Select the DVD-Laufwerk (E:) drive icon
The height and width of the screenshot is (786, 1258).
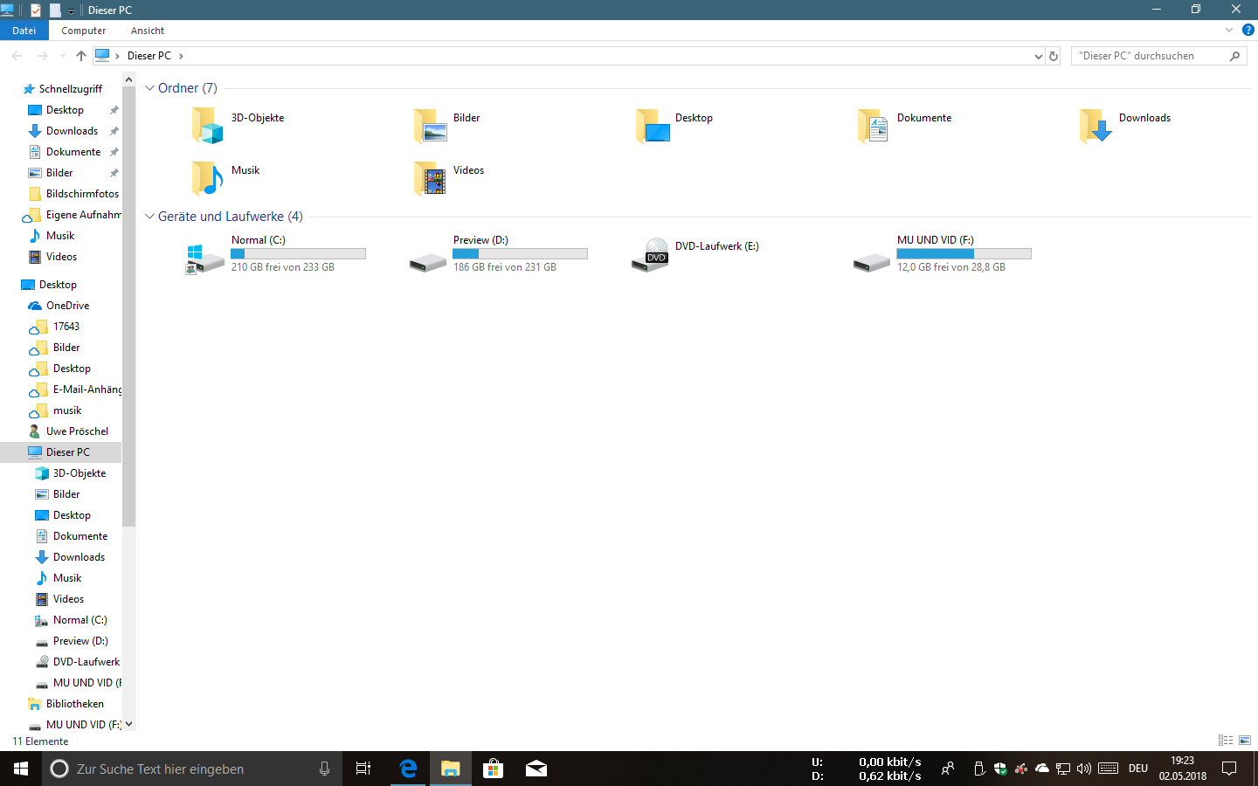coord(651,255)
